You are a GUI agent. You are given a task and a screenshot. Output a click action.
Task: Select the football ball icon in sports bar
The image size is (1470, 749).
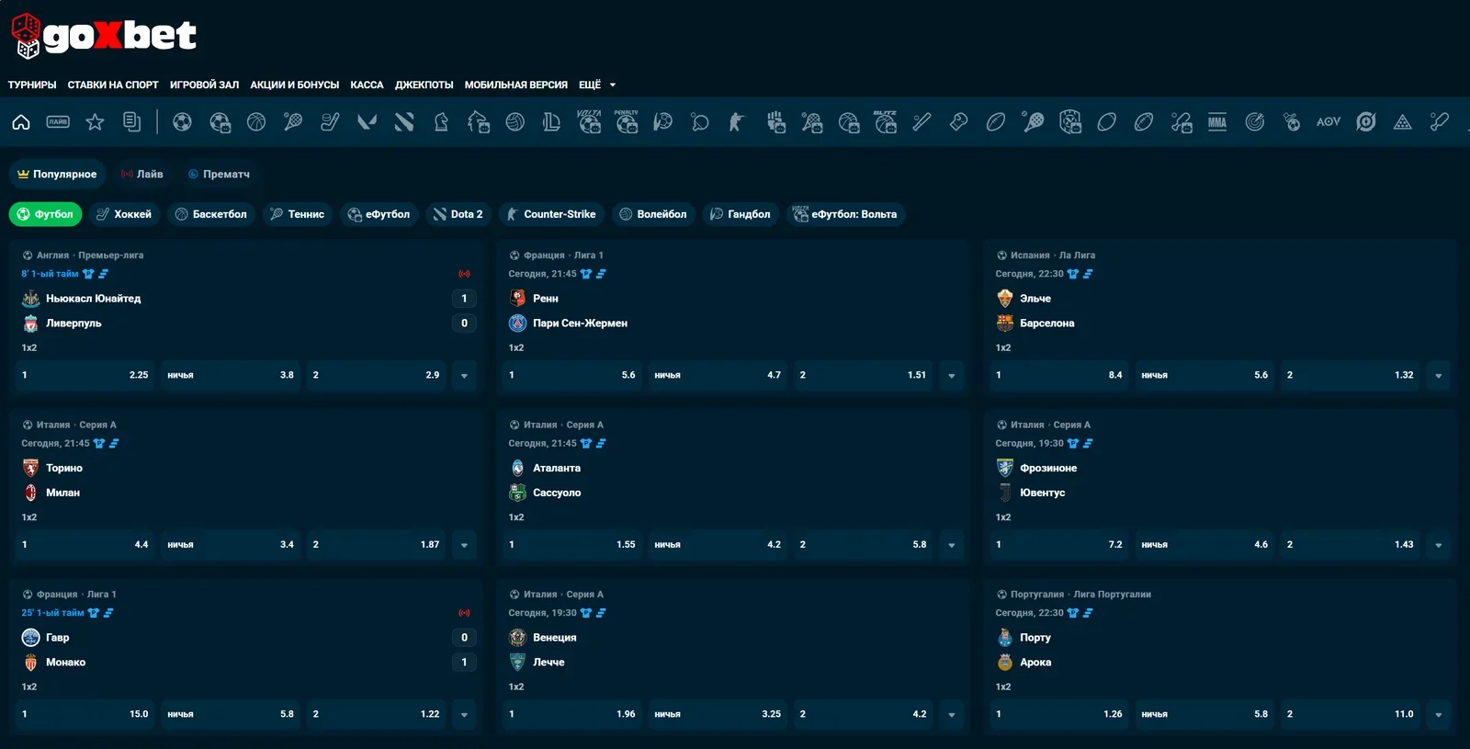click(x=182, y=121)
